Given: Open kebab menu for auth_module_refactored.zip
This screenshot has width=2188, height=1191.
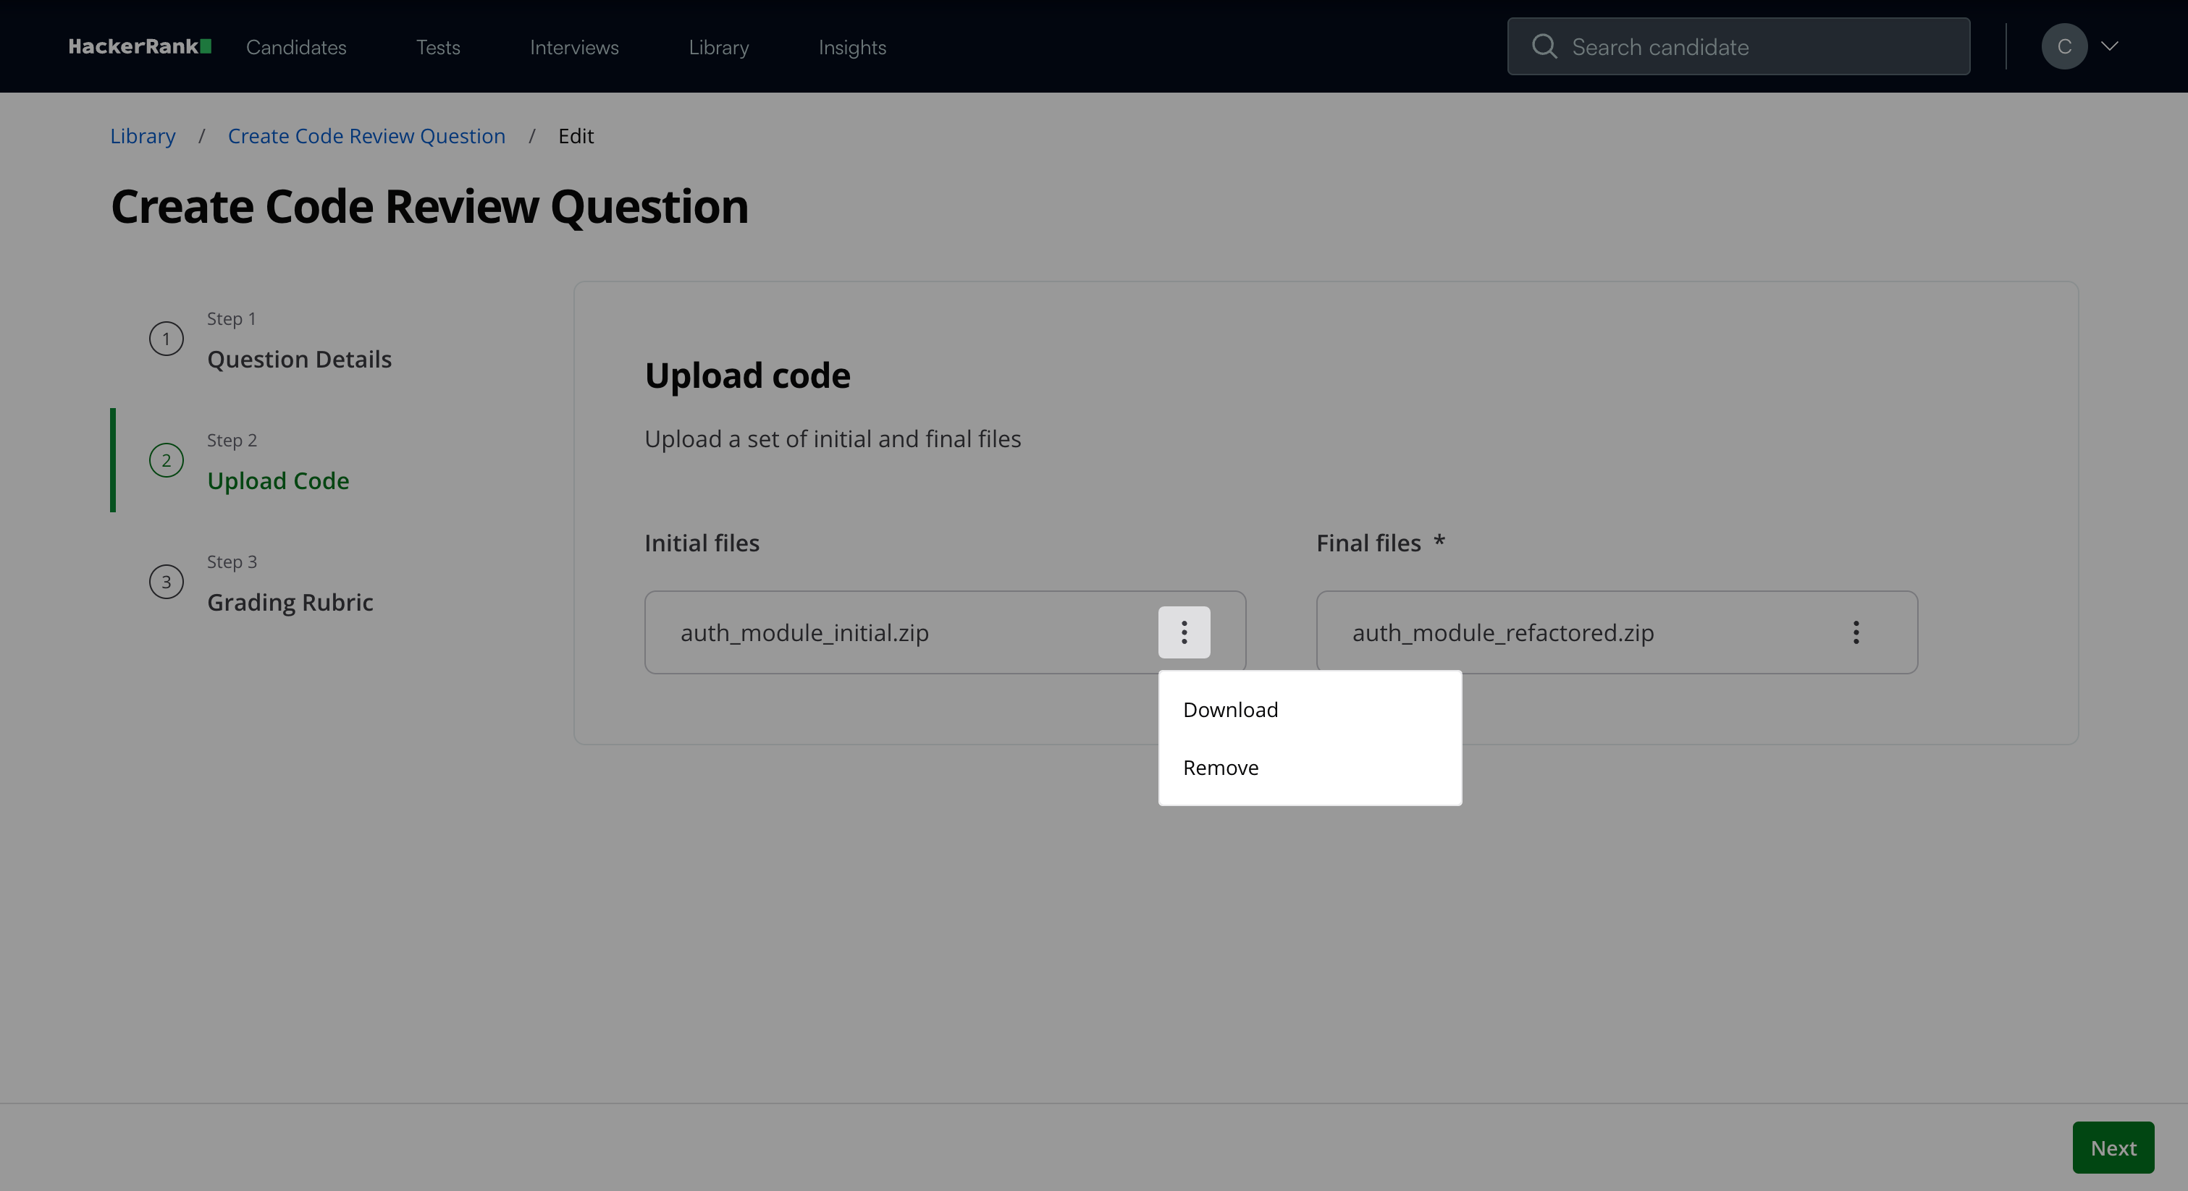Looking at the screenshot, I should [1856, 632].
